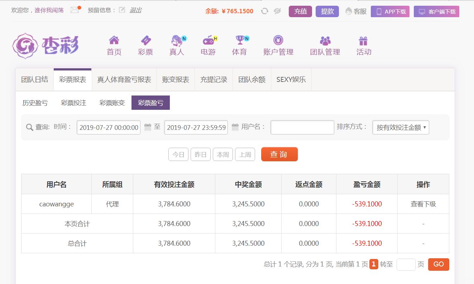
Task: Open the 体育 trophy icon
Action: (x=239, y=40)
